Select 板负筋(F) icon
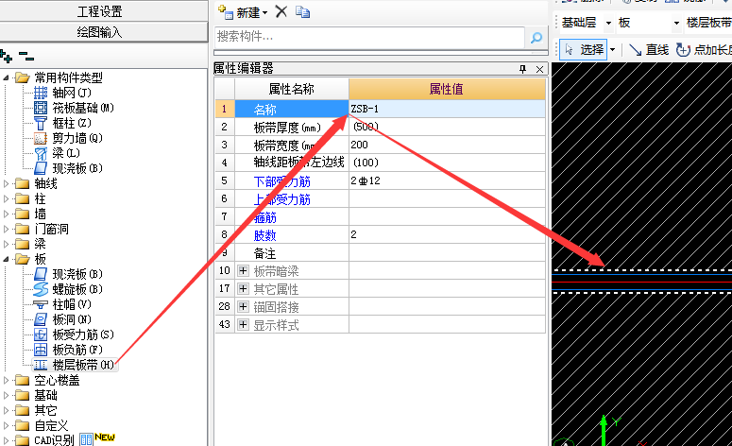Viewport: 732px width, 446px height. click(x=41, y=350)
